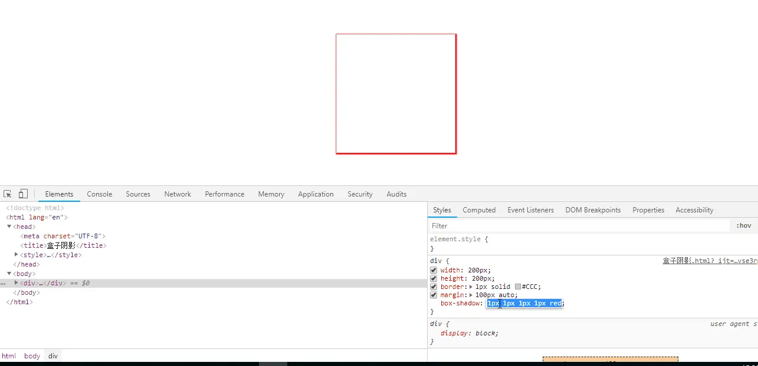Open the Properties pane tab
758x366 pixels.
click(x=648, y=210)
